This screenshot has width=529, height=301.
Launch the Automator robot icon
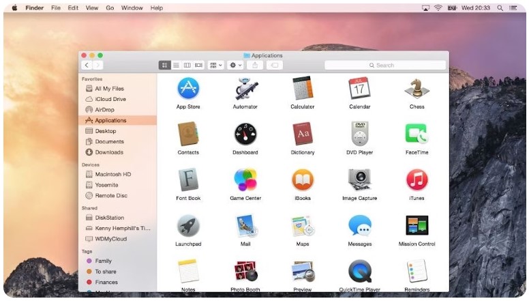245,88
